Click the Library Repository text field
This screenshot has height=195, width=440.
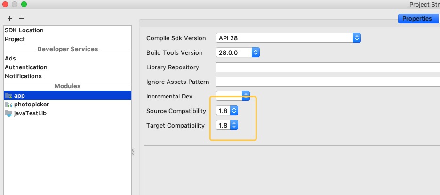pos(327,67)
